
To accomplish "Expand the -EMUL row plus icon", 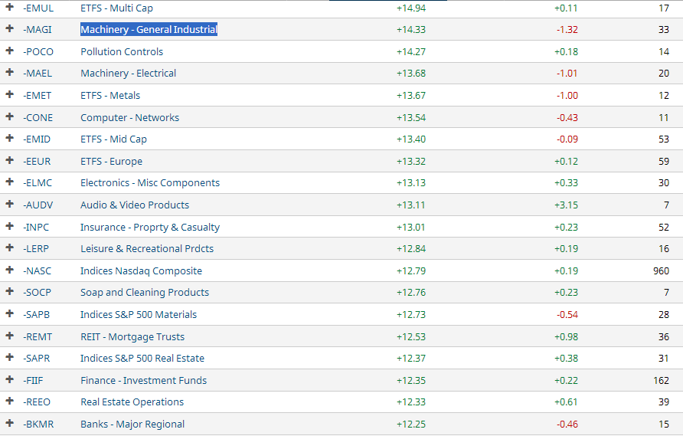I will pos(9,7).
